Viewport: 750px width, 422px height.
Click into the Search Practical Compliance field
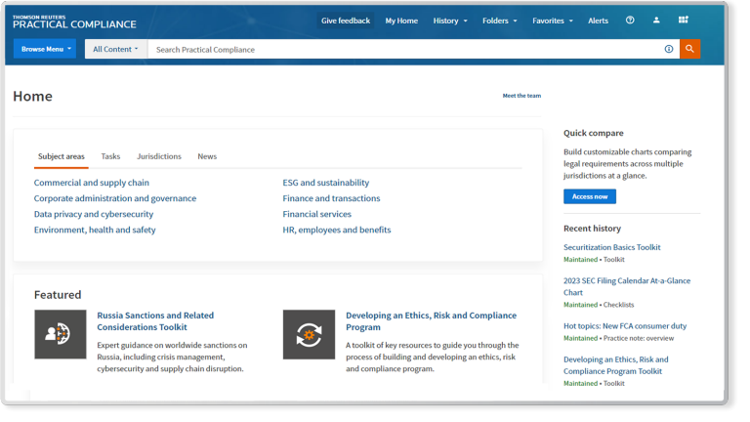[400, 49]
